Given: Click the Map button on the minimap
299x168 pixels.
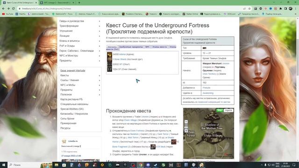Looking at the screenshot, I should 220,110.
